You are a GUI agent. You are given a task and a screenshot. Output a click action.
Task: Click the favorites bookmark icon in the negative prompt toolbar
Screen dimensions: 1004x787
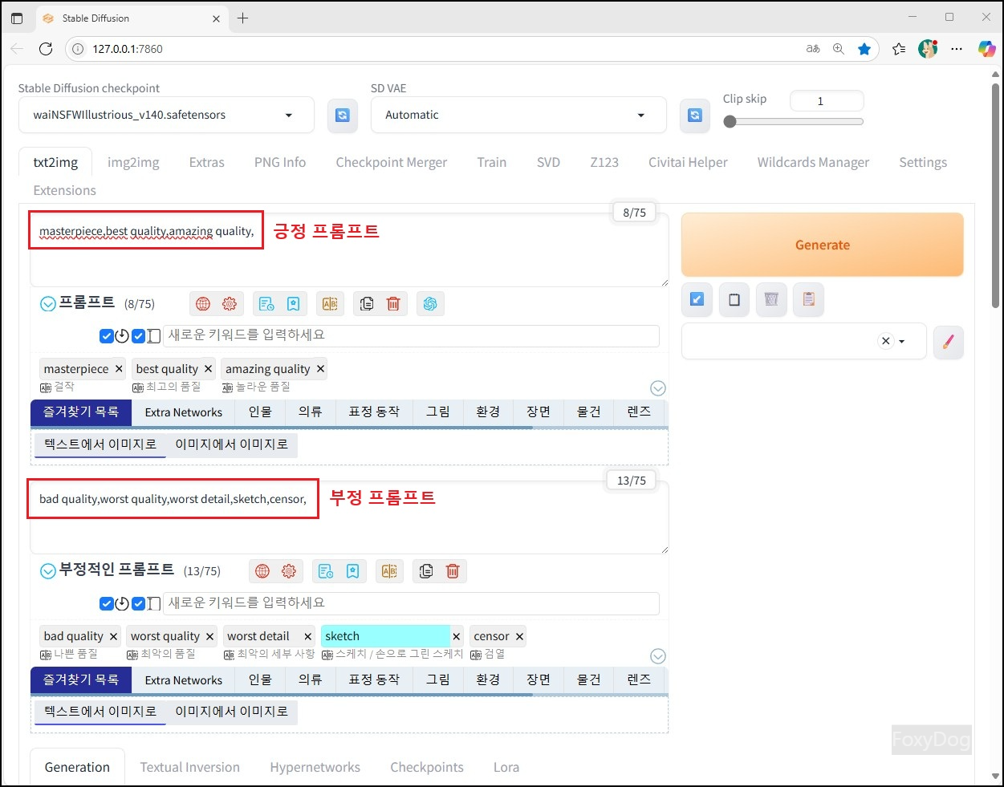[352, 571]
